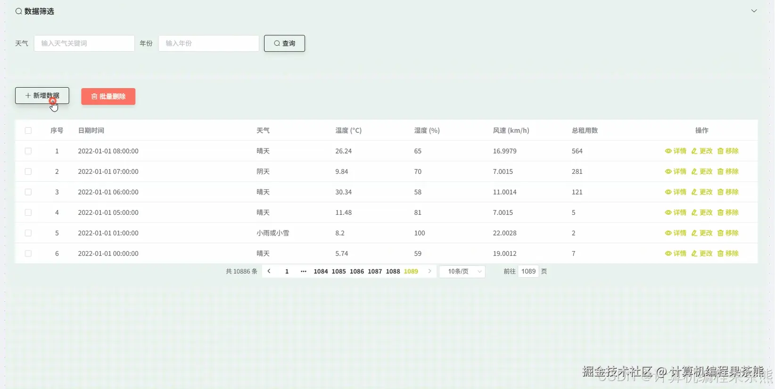Screen dimensions: 775x389
Task: Open 详情 for the 06:00:00 row
Action: [x=676, y=192]
